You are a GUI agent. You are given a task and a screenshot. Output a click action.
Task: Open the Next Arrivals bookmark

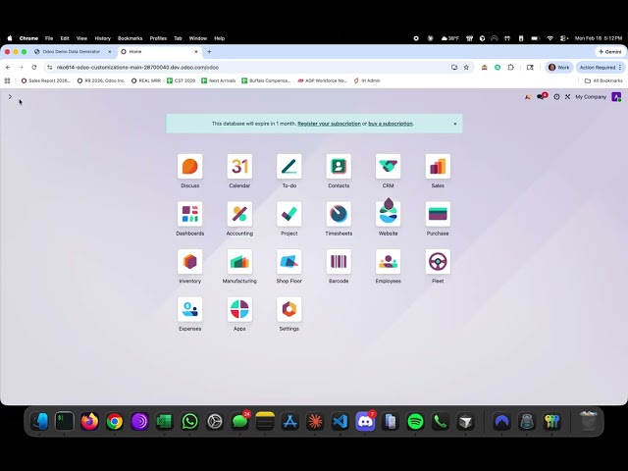click(218, 80)
